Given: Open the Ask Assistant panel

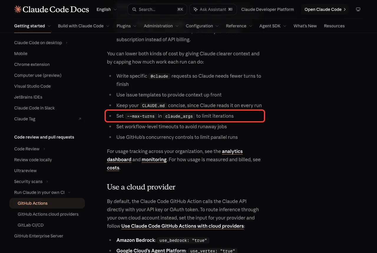Looking at the screenshot, I should point(213,9).
